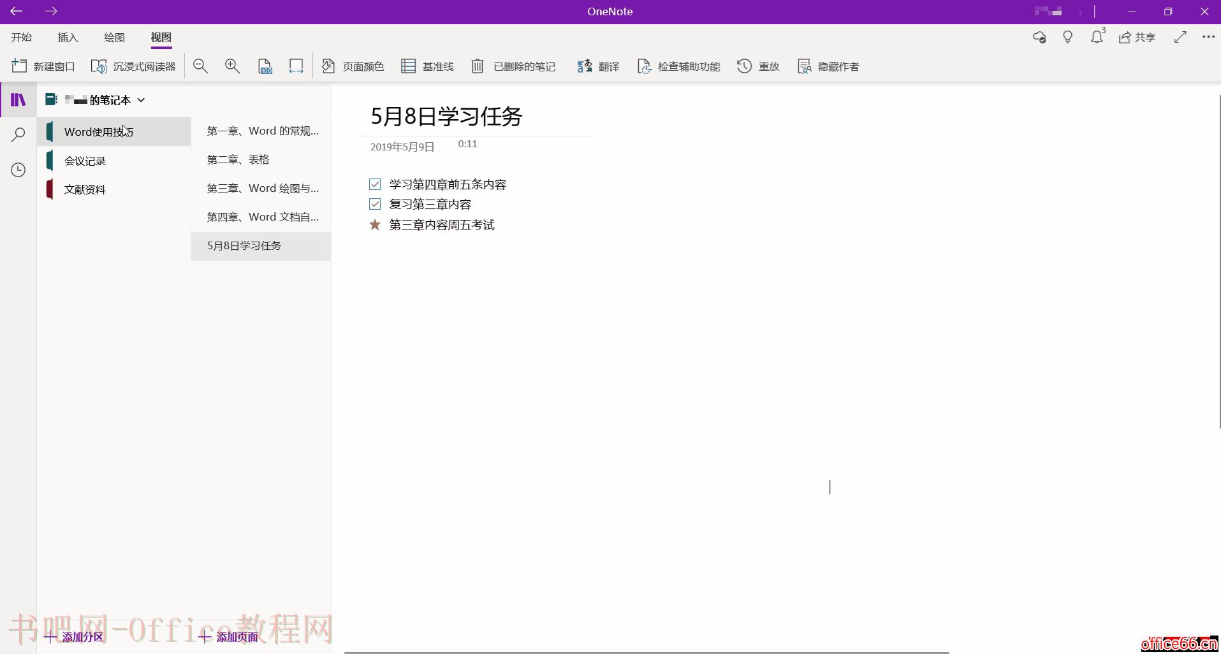Launch the 沉浸式阅读器 immersive reader

[133, 66]
